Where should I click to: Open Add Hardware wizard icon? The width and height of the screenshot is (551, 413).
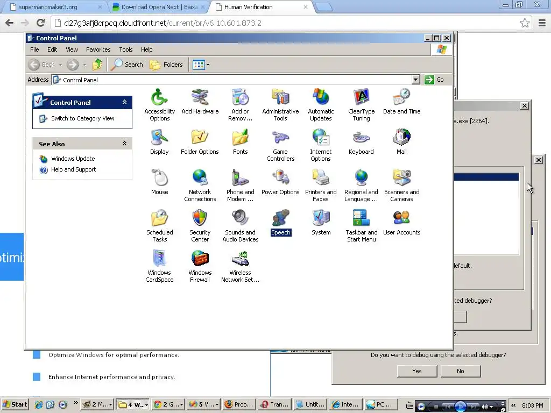[200, 102]
